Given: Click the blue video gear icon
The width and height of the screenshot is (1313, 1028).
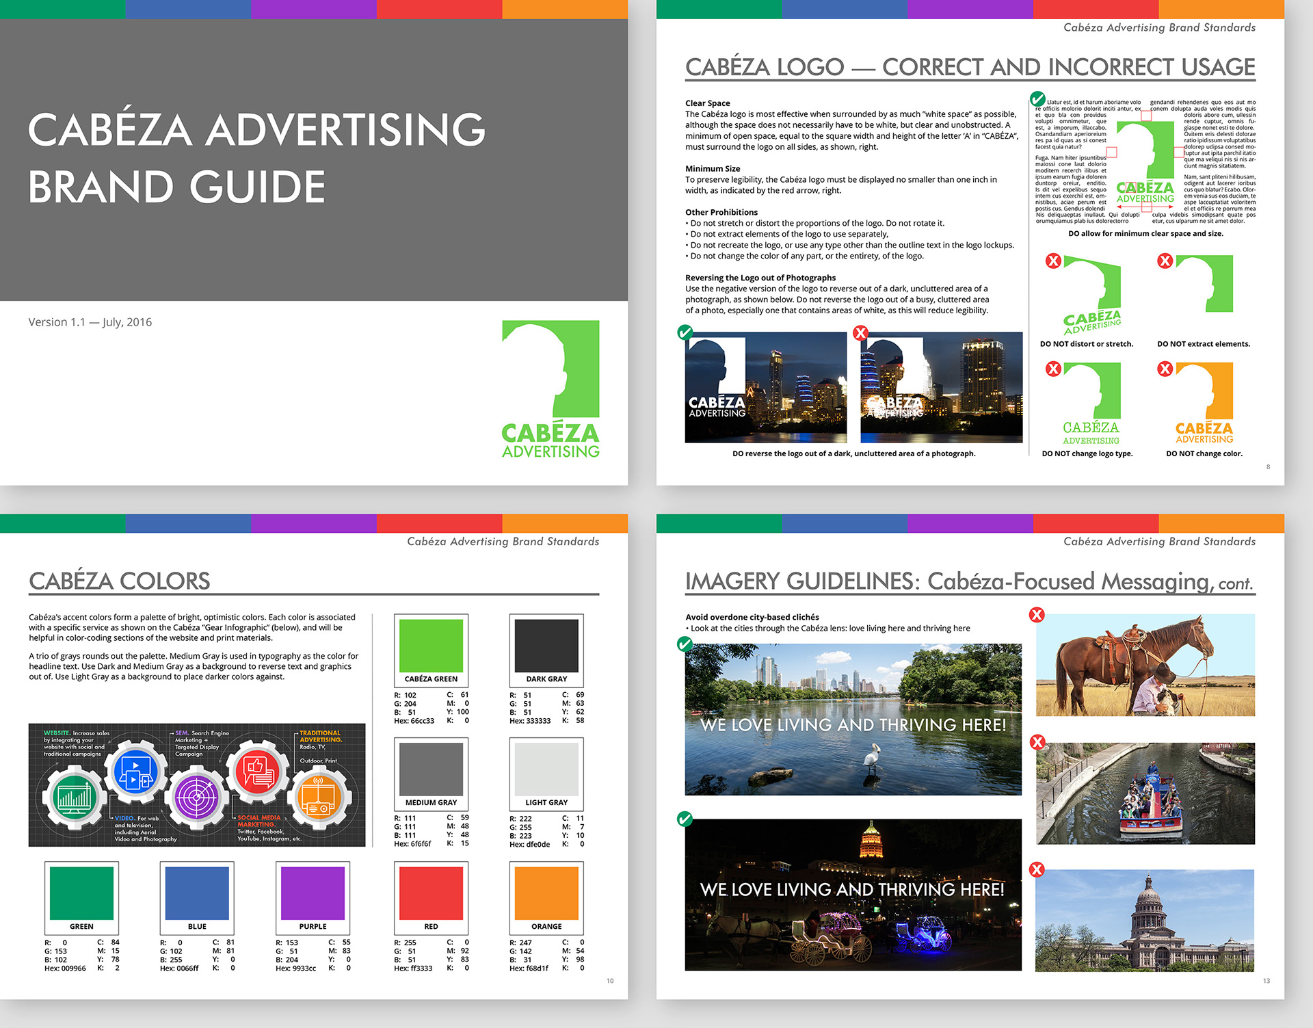Looking at the screenshot, I should click(135, 772).
